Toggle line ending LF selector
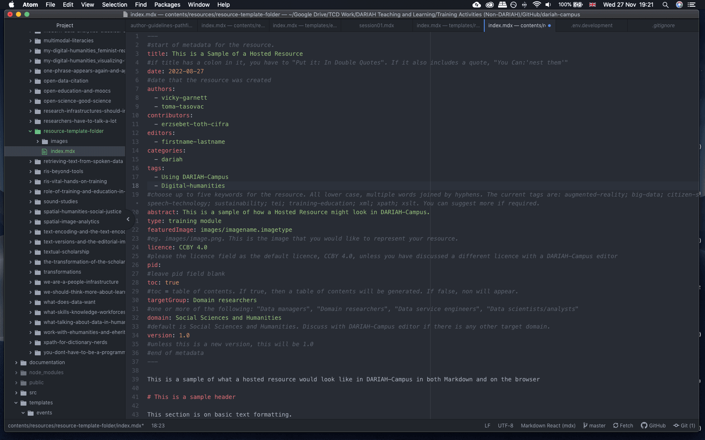 [x=487, y=425]
